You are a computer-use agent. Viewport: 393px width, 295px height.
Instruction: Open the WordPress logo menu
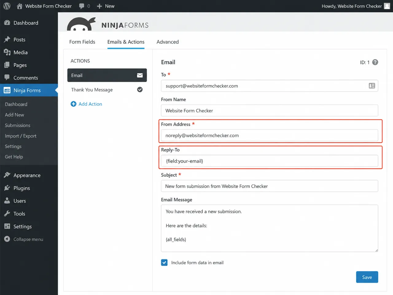7,6
